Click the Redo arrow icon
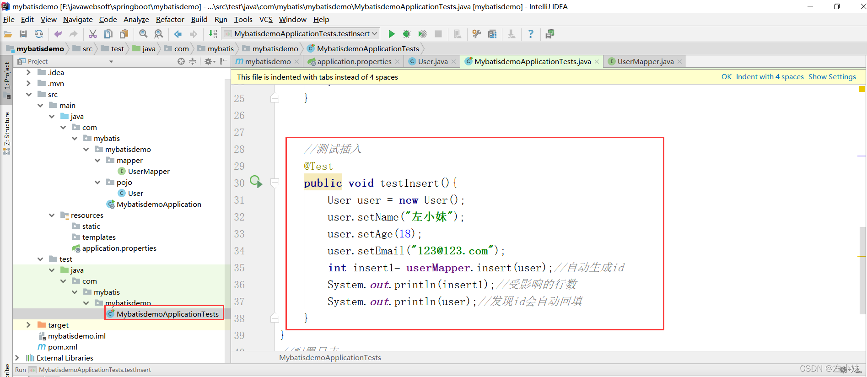The height and width of the screenshot is (377, 867). tap(73, 34)
